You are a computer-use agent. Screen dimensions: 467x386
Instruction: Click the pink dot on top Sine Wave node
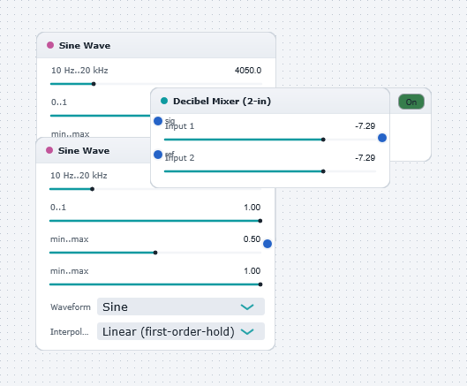(x=50, y=45)
